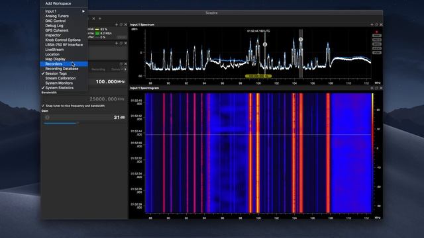Show more tabs with the tab arrow
Viewport: 424px width, 238px height.
[x=125, y=69]
